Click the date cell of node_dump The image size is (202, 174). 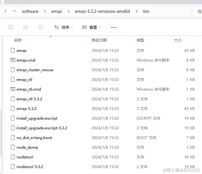tap(105, 147)
